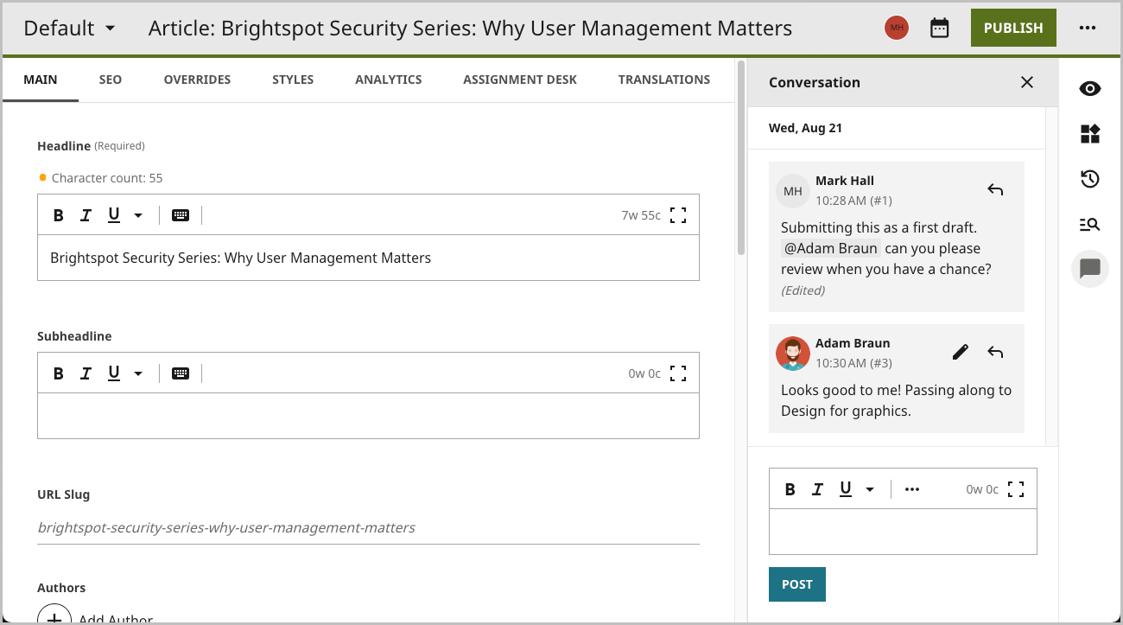Screen dimensions: 1123x625
Task: Click Mark Hall's MH avatar in conversation
Action: 793,191
